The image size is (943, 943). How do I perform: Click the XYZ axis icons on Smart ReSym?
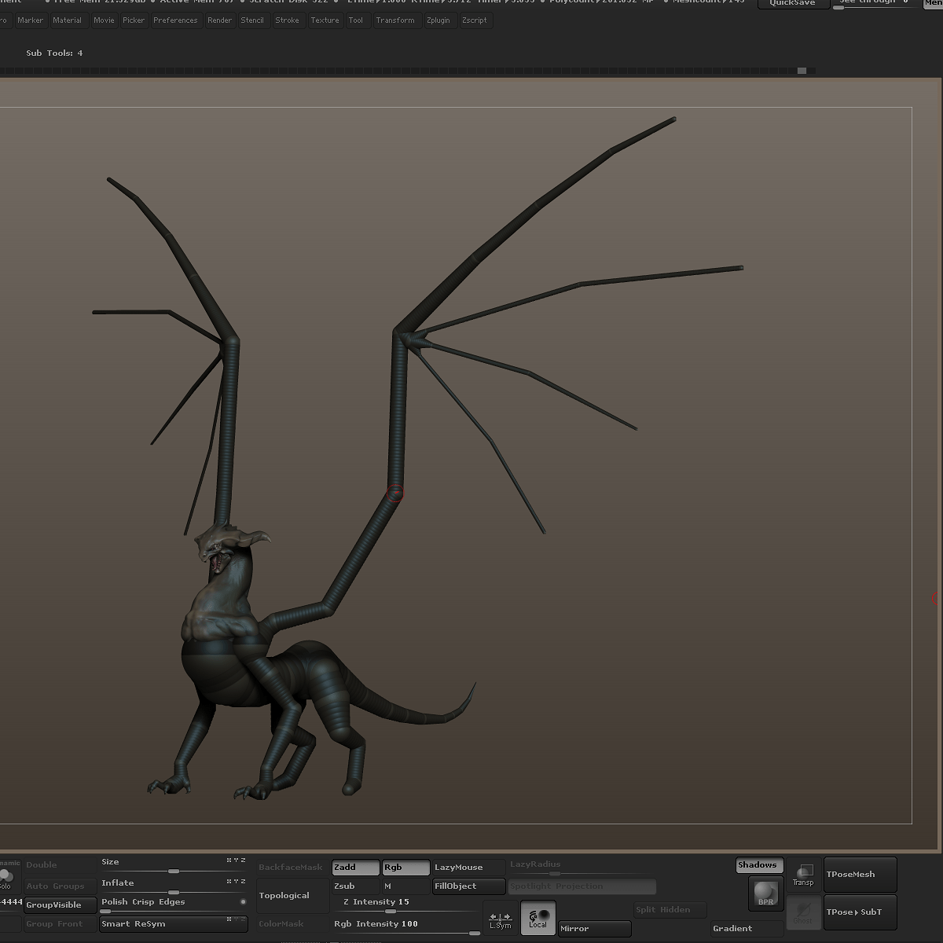236,919
